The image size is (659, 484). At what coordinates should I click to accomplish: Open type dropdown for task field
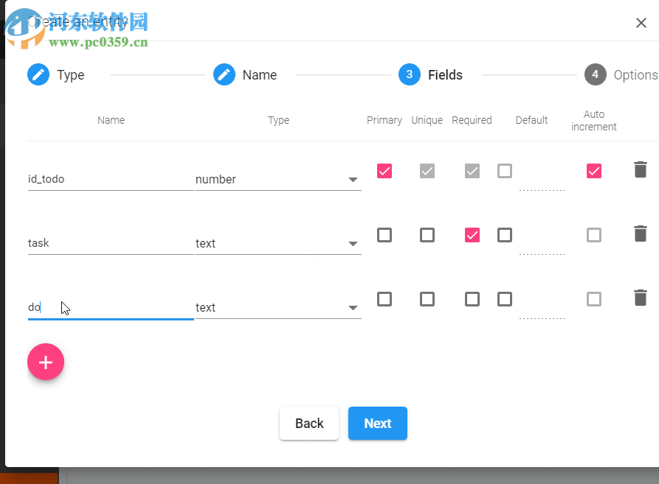(278, 244)
